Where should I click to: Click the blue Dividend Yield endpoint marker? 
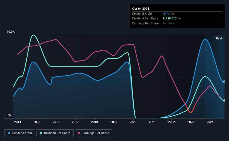pos(224,82)
